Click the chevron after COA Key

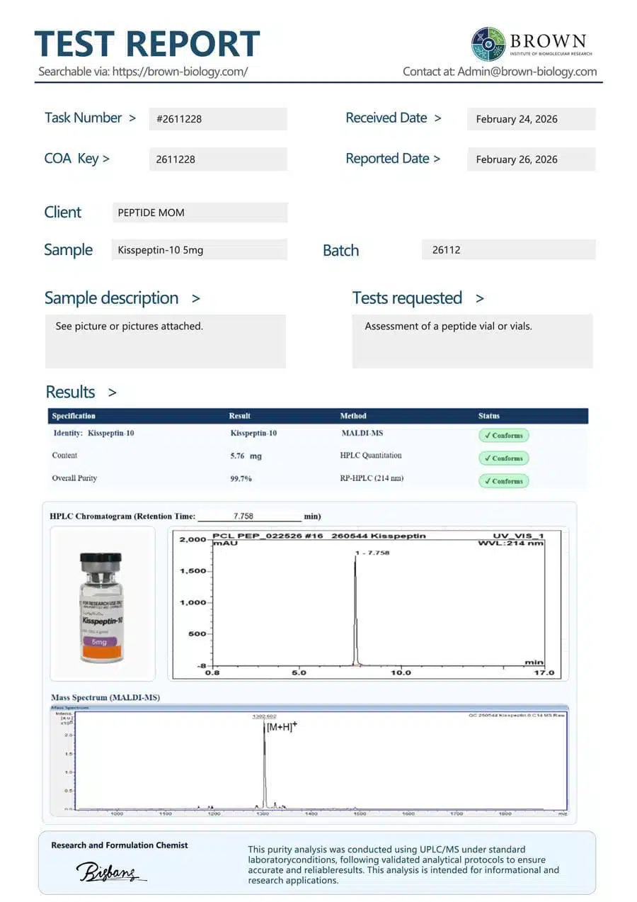tap(106, 159)
